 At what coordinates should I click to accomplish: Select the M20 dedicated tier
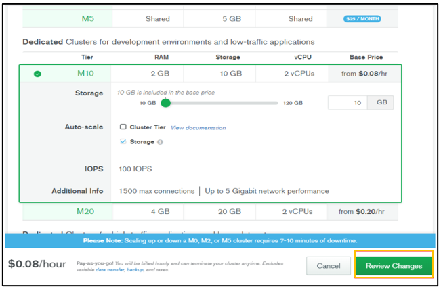coord(85,211)
